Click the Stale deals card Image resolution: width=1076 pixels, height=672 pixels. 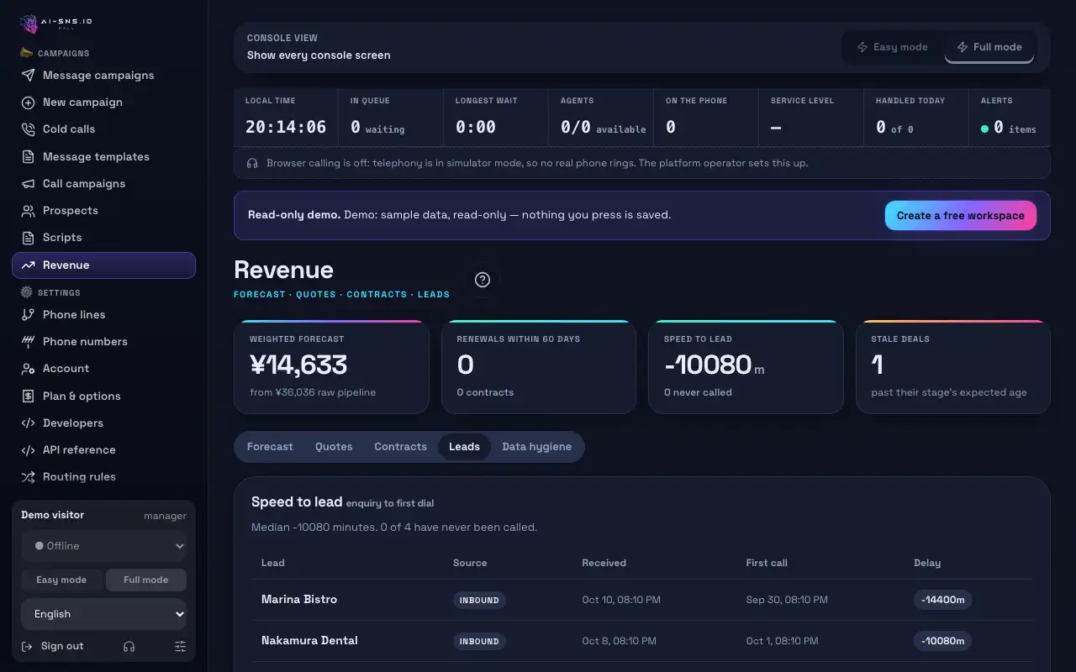coord(953,367)
